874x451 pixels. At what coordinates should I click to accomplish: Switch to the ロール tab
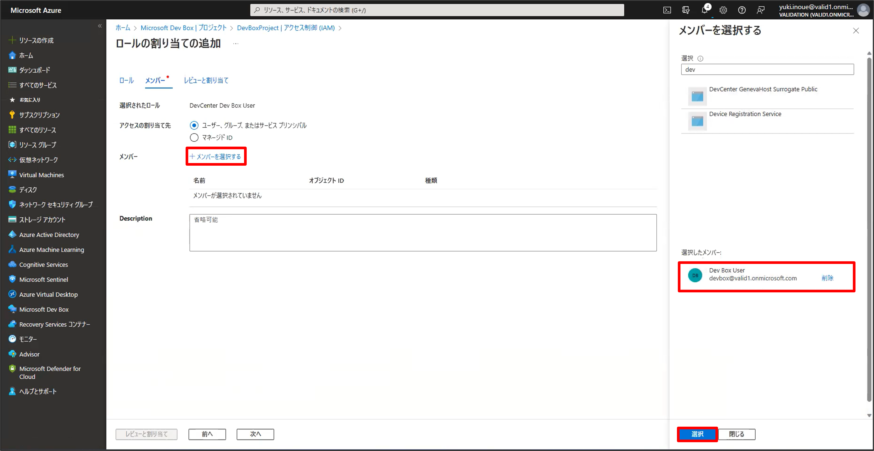click(126, 80)
